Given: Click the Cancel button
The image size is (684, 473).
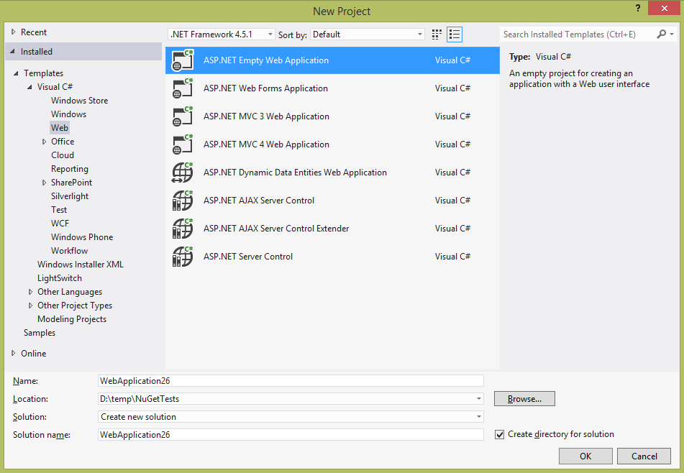Looking at the screenshot, I should coord(644,456).
